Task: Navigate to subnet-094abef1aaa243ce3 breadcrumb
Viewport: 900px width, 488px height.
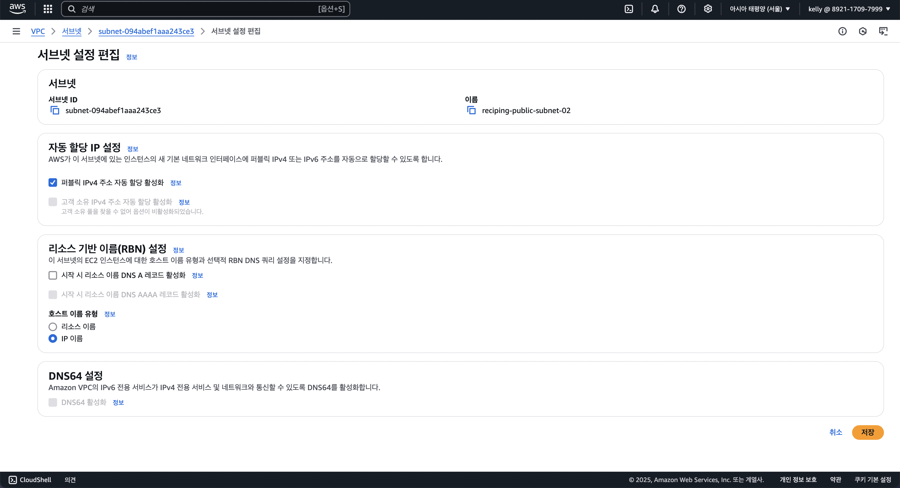Action: click(x=146, y=32)
